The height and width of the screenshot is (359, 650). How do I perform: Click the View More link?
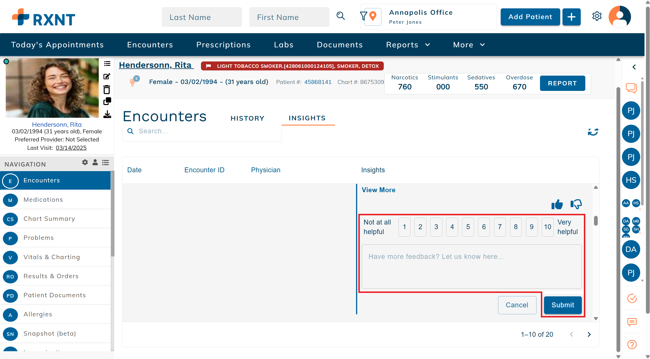(x=379, y=190)
